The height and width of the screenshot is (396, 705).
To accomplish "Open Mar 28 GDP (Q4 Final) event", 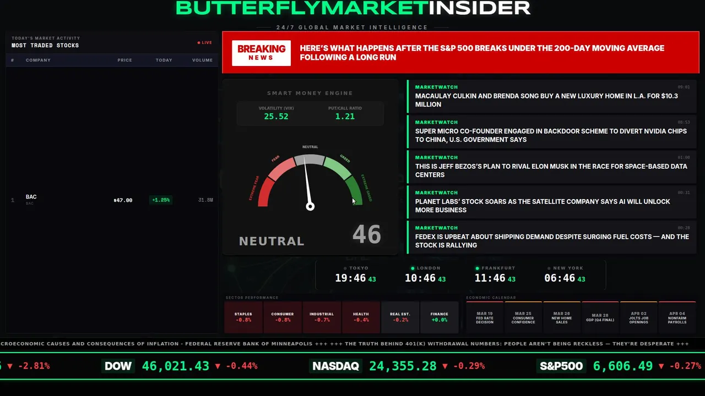I will (600, 317).
